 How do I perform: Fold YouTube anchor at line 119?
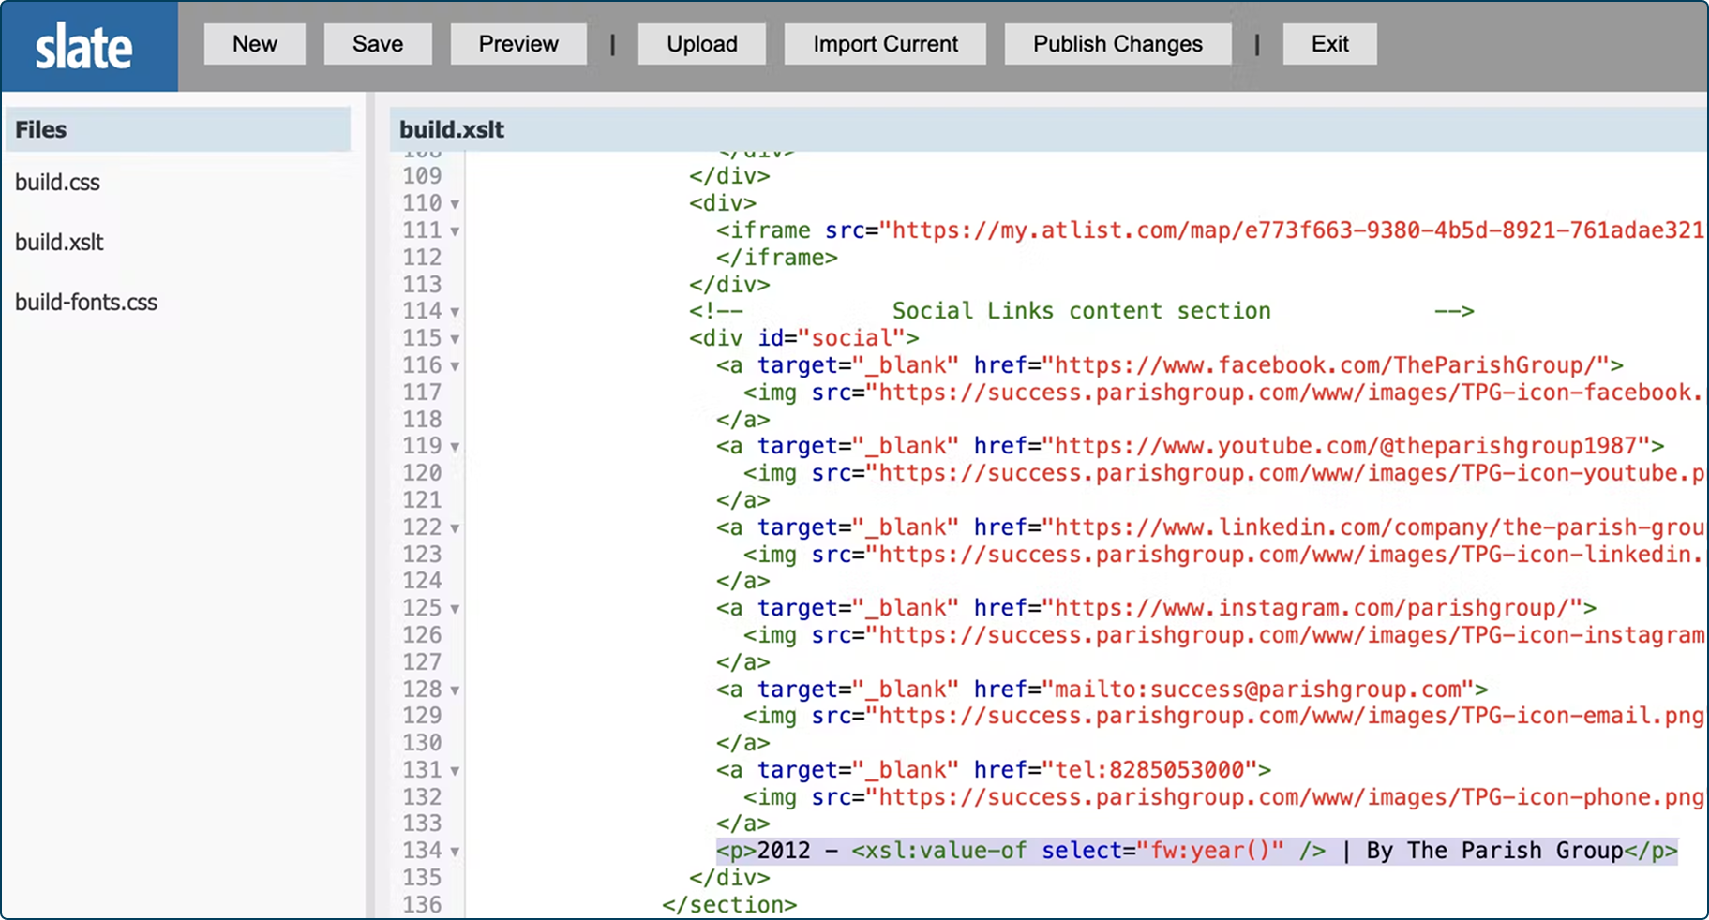coord(455,447)
